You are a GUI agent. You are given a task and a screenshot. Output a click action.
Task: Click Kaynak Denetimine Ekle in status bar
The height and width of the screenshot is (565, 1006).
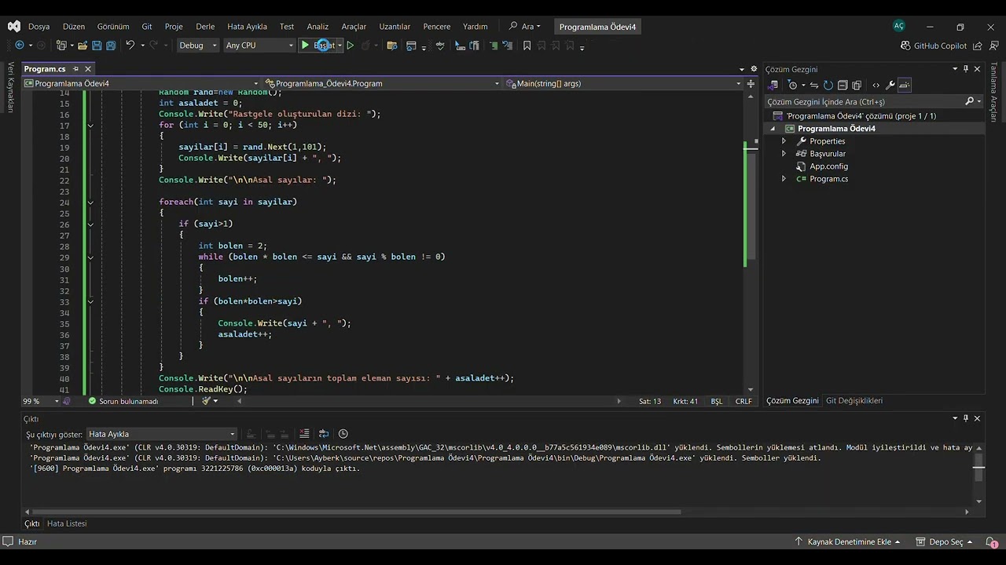point(847,541)
